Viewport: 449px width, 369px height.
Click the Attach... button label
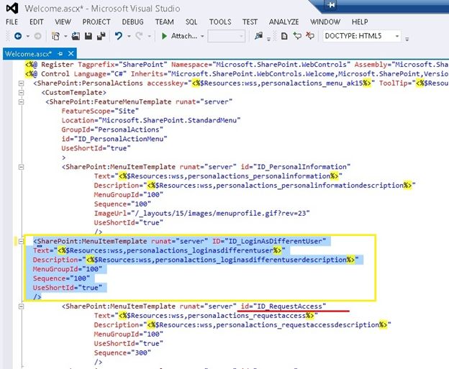tap(184, 36)
